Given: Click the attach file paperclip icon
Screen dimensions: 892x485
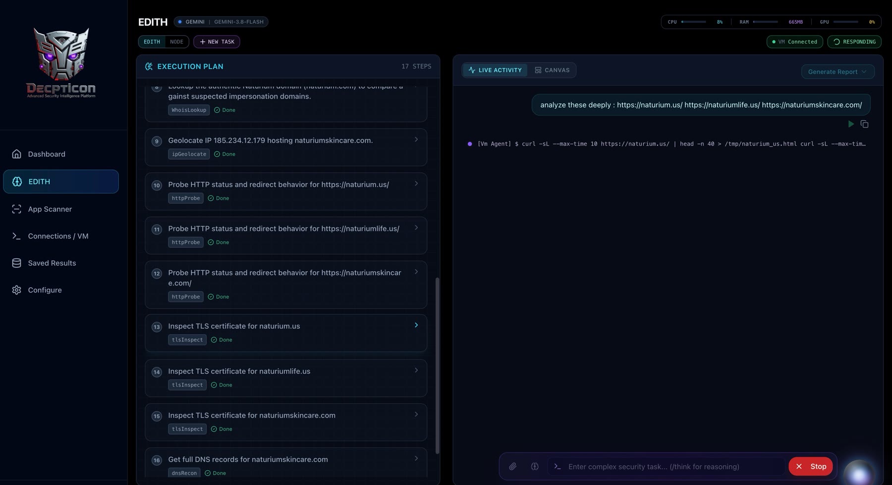Looking at the screenshot, I should coord(513,466).
